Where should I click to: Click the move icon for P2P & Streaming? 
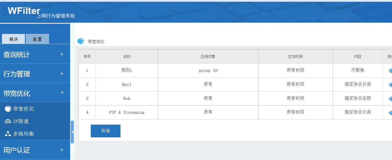click(390, 113)
